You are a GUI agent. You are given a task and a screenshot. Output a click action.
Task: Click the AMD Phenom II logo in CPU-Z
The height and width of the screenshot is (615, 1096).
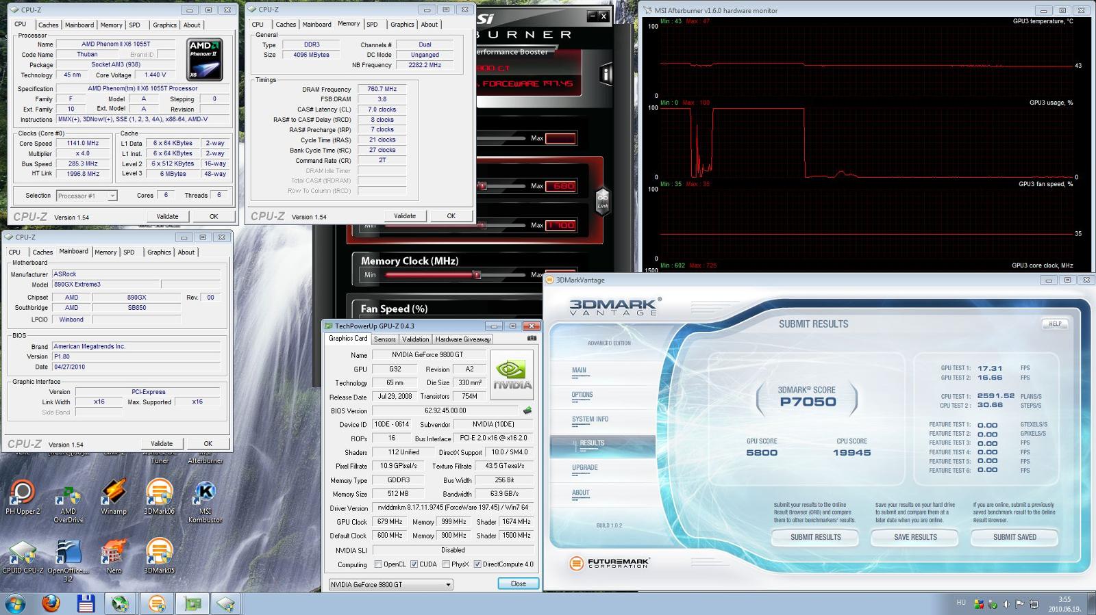[x=204, y=60]
